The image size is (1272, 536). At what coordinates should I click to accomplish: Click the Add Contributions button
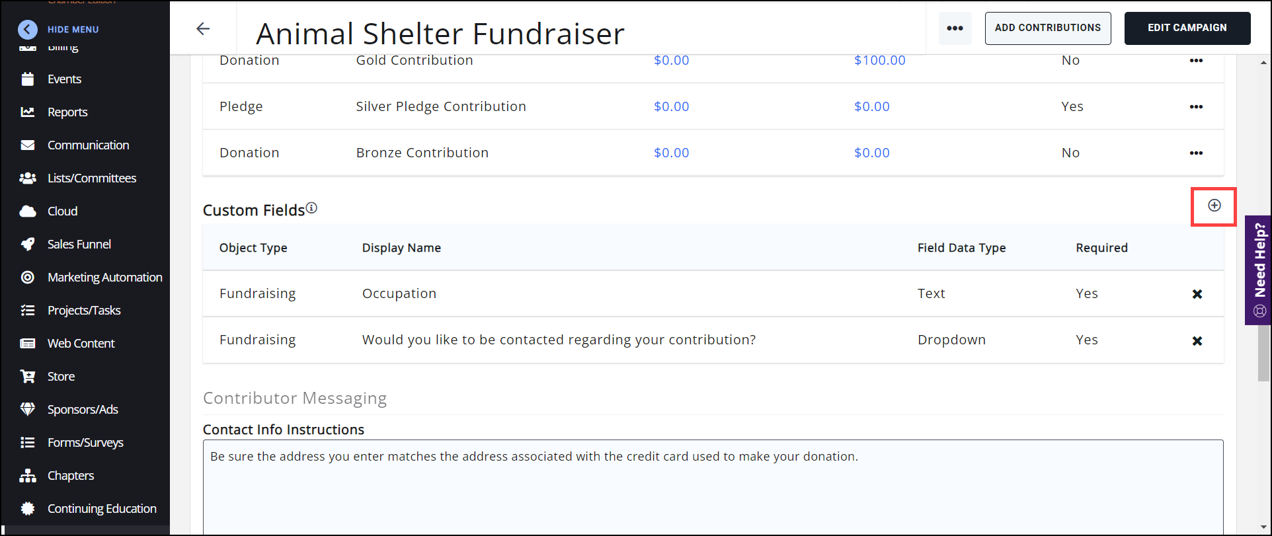(1047, 28)
